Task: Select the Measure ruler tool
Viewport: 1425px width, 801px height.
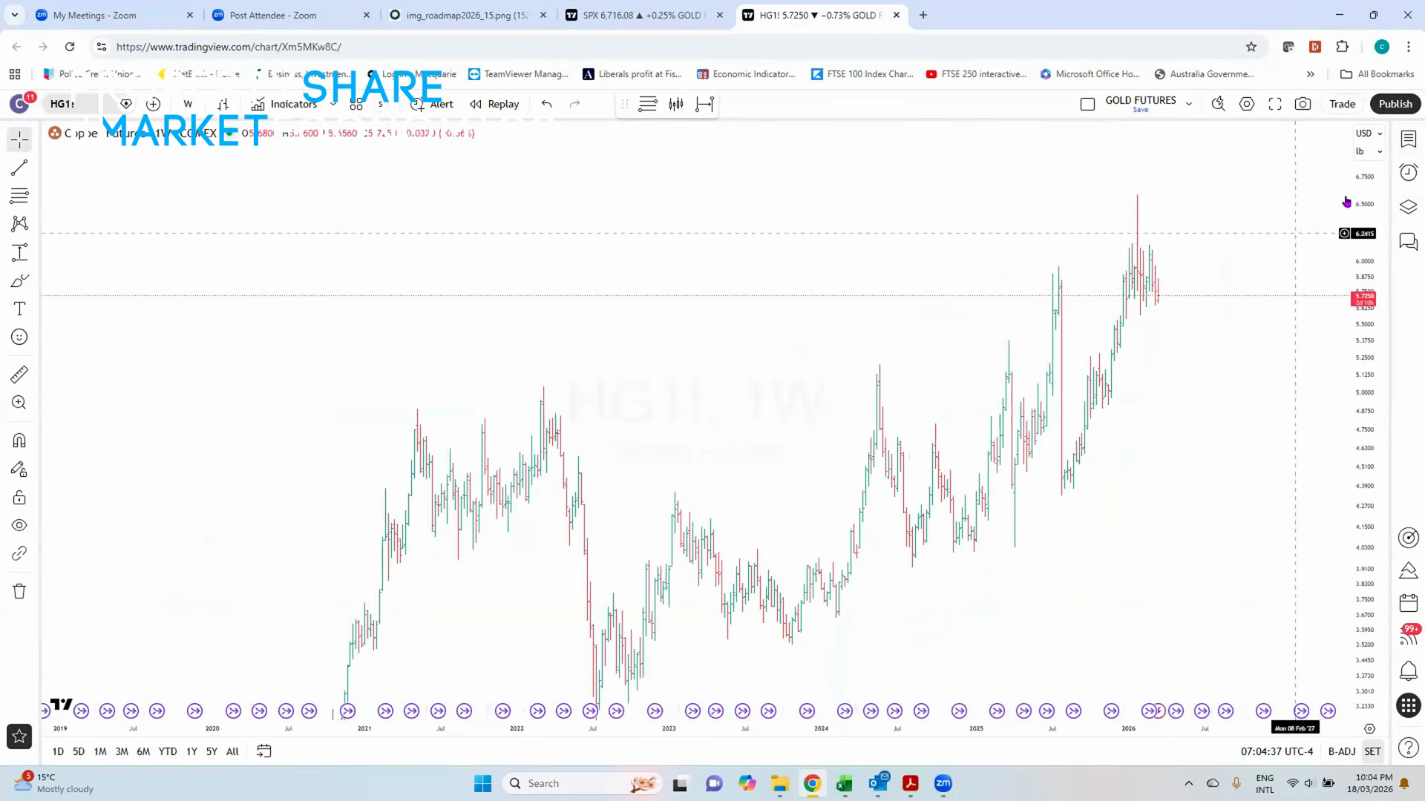Action: point(19,375)
